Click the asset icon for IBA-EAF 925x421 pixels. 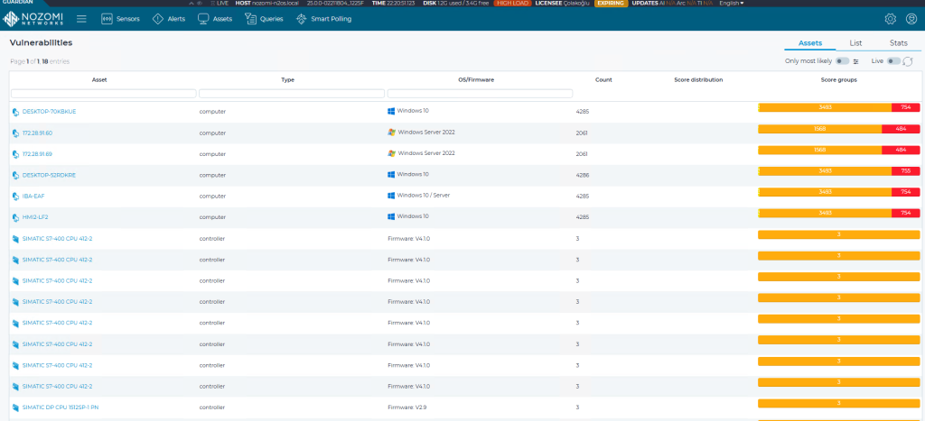tap(16, 196)
